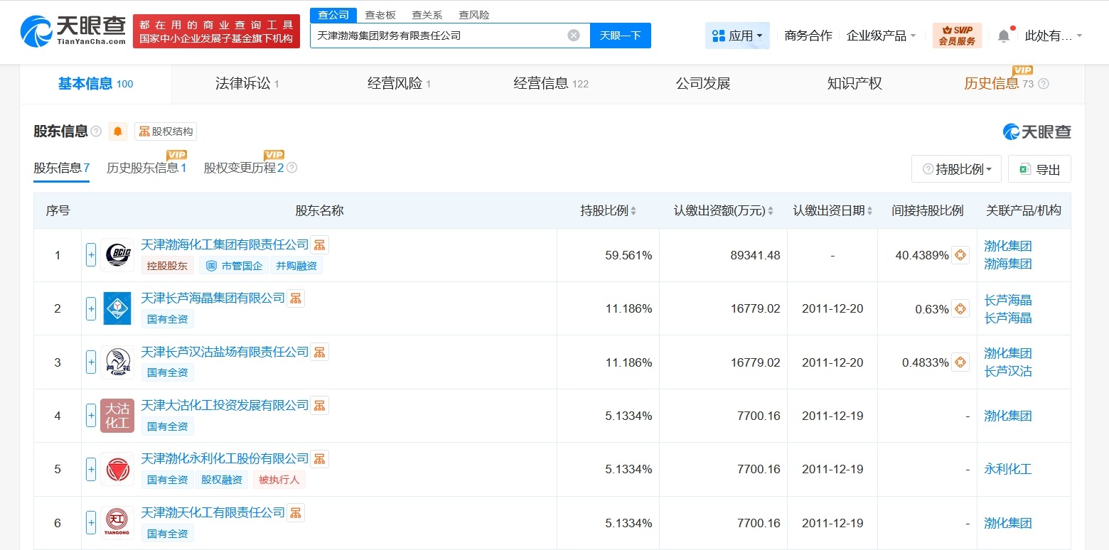Click the bell icon next to 股东信息
Screen dimensions: 1109x550
pos(117,131)
